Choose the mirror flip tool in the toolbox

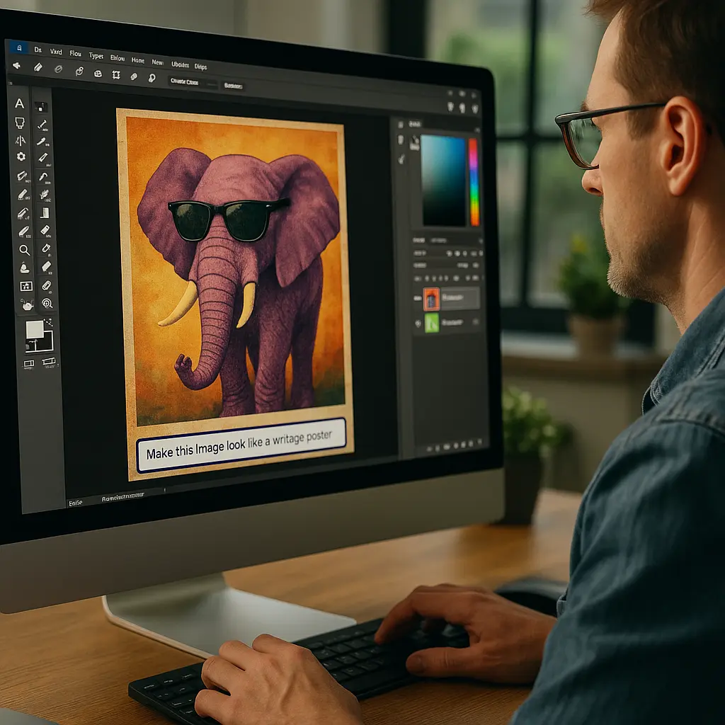click(21, 141)
